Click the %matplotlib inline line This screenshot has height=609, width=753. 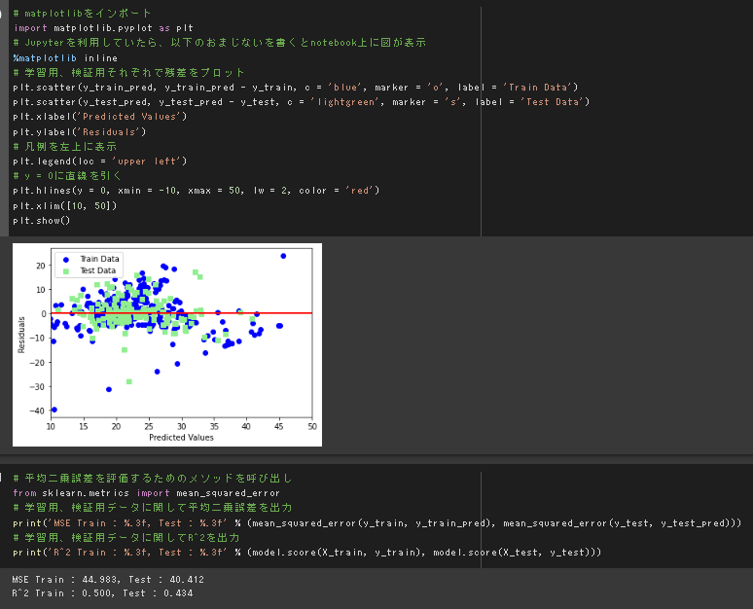coord(59,58)
